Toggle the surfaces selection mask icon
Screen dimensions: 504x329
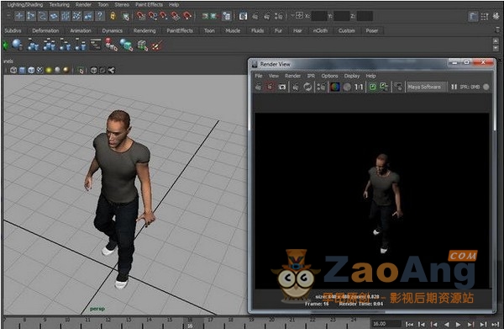pos(54,16)
